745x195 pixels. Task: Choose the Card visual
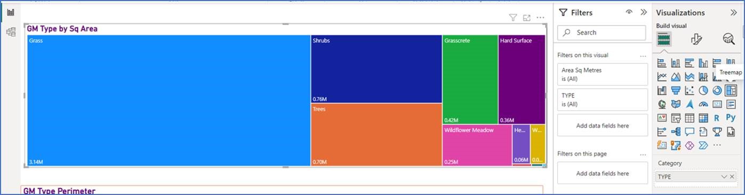point(717,104)
